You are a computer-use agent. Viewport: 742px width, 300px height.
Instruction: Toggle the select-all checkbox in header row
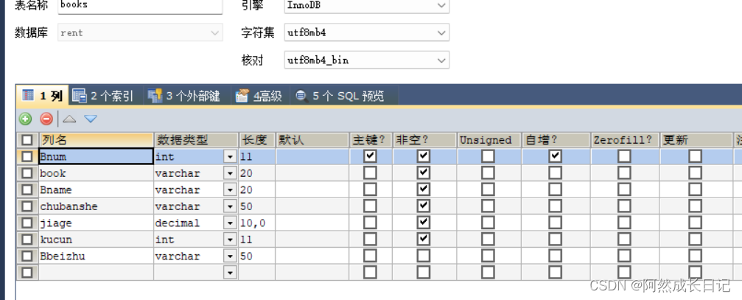(27, 140)
